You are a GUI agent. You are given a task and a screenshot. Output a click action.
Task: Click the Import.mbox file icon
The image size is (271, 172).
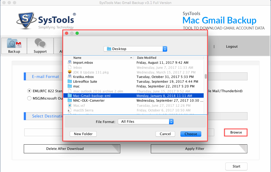tap(70, 62)
